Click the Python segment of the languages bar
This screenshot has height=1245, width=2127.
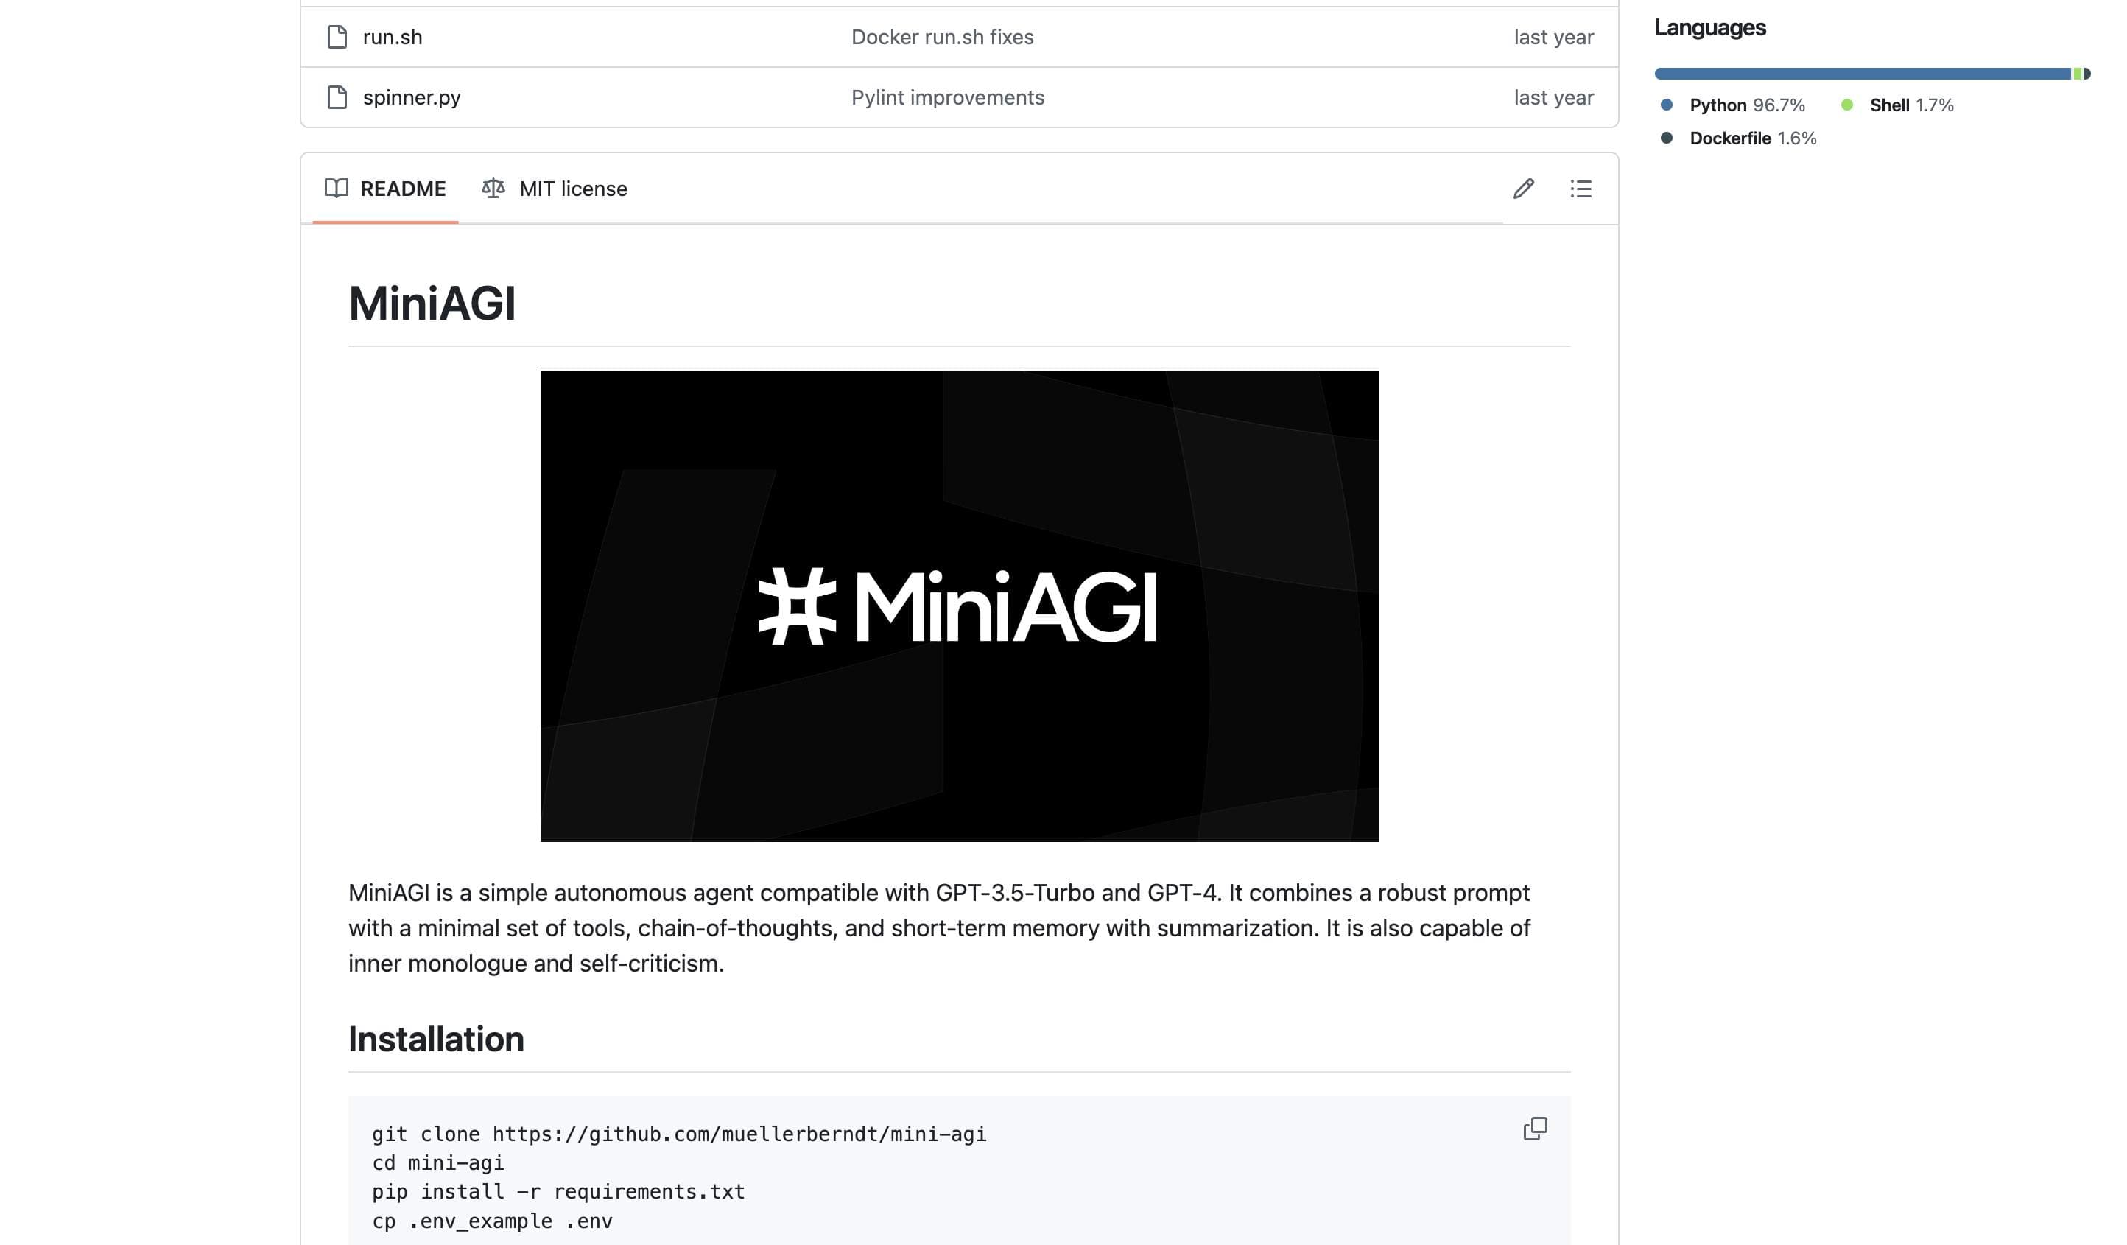(x=1857, y=74)
